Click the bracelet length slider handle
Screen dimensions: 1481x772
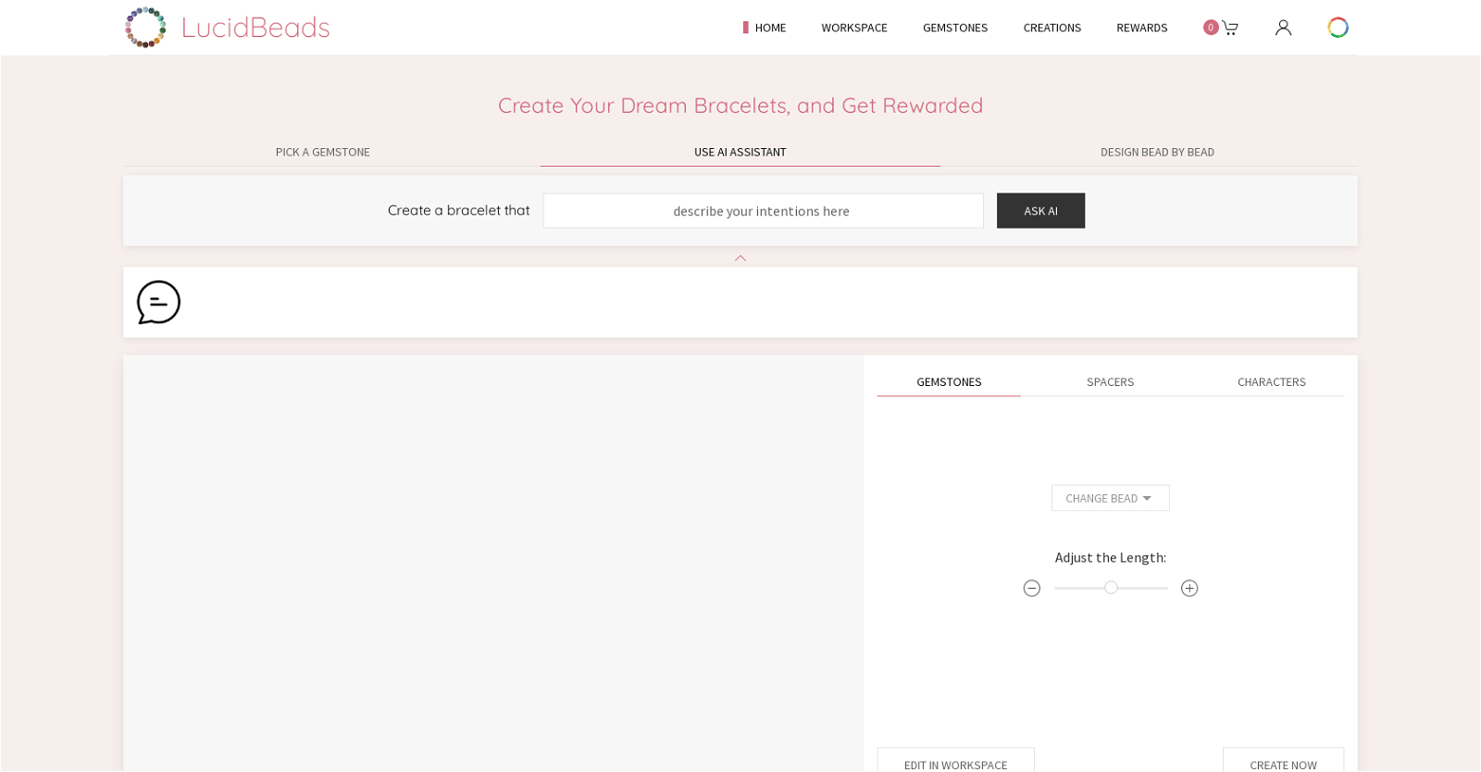pos(1111,588)
